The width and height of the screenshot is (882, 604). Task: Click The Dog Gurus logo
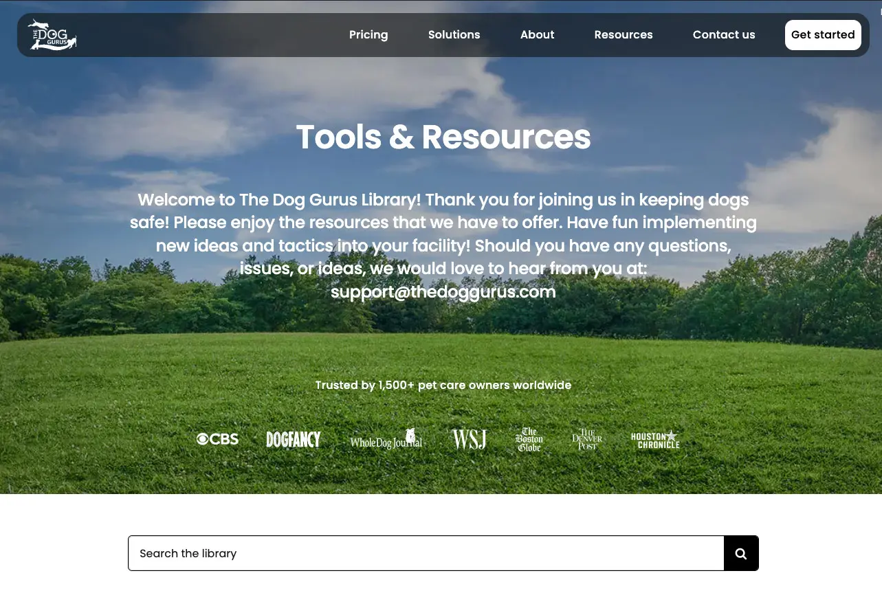click(52, 35)
